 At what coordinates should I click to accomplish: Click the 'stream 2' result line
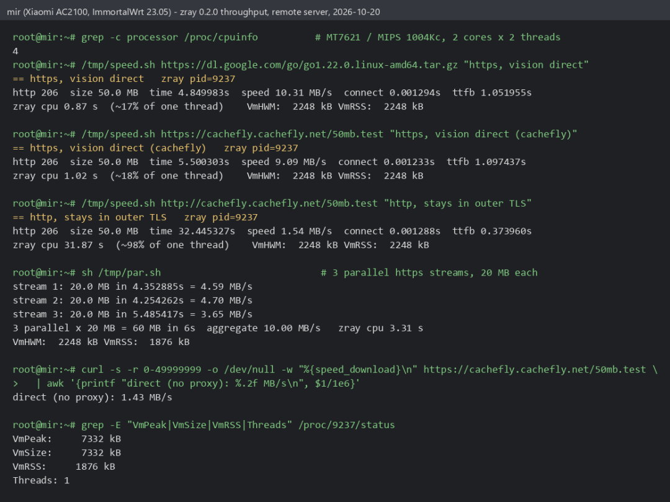click(133, 300)
